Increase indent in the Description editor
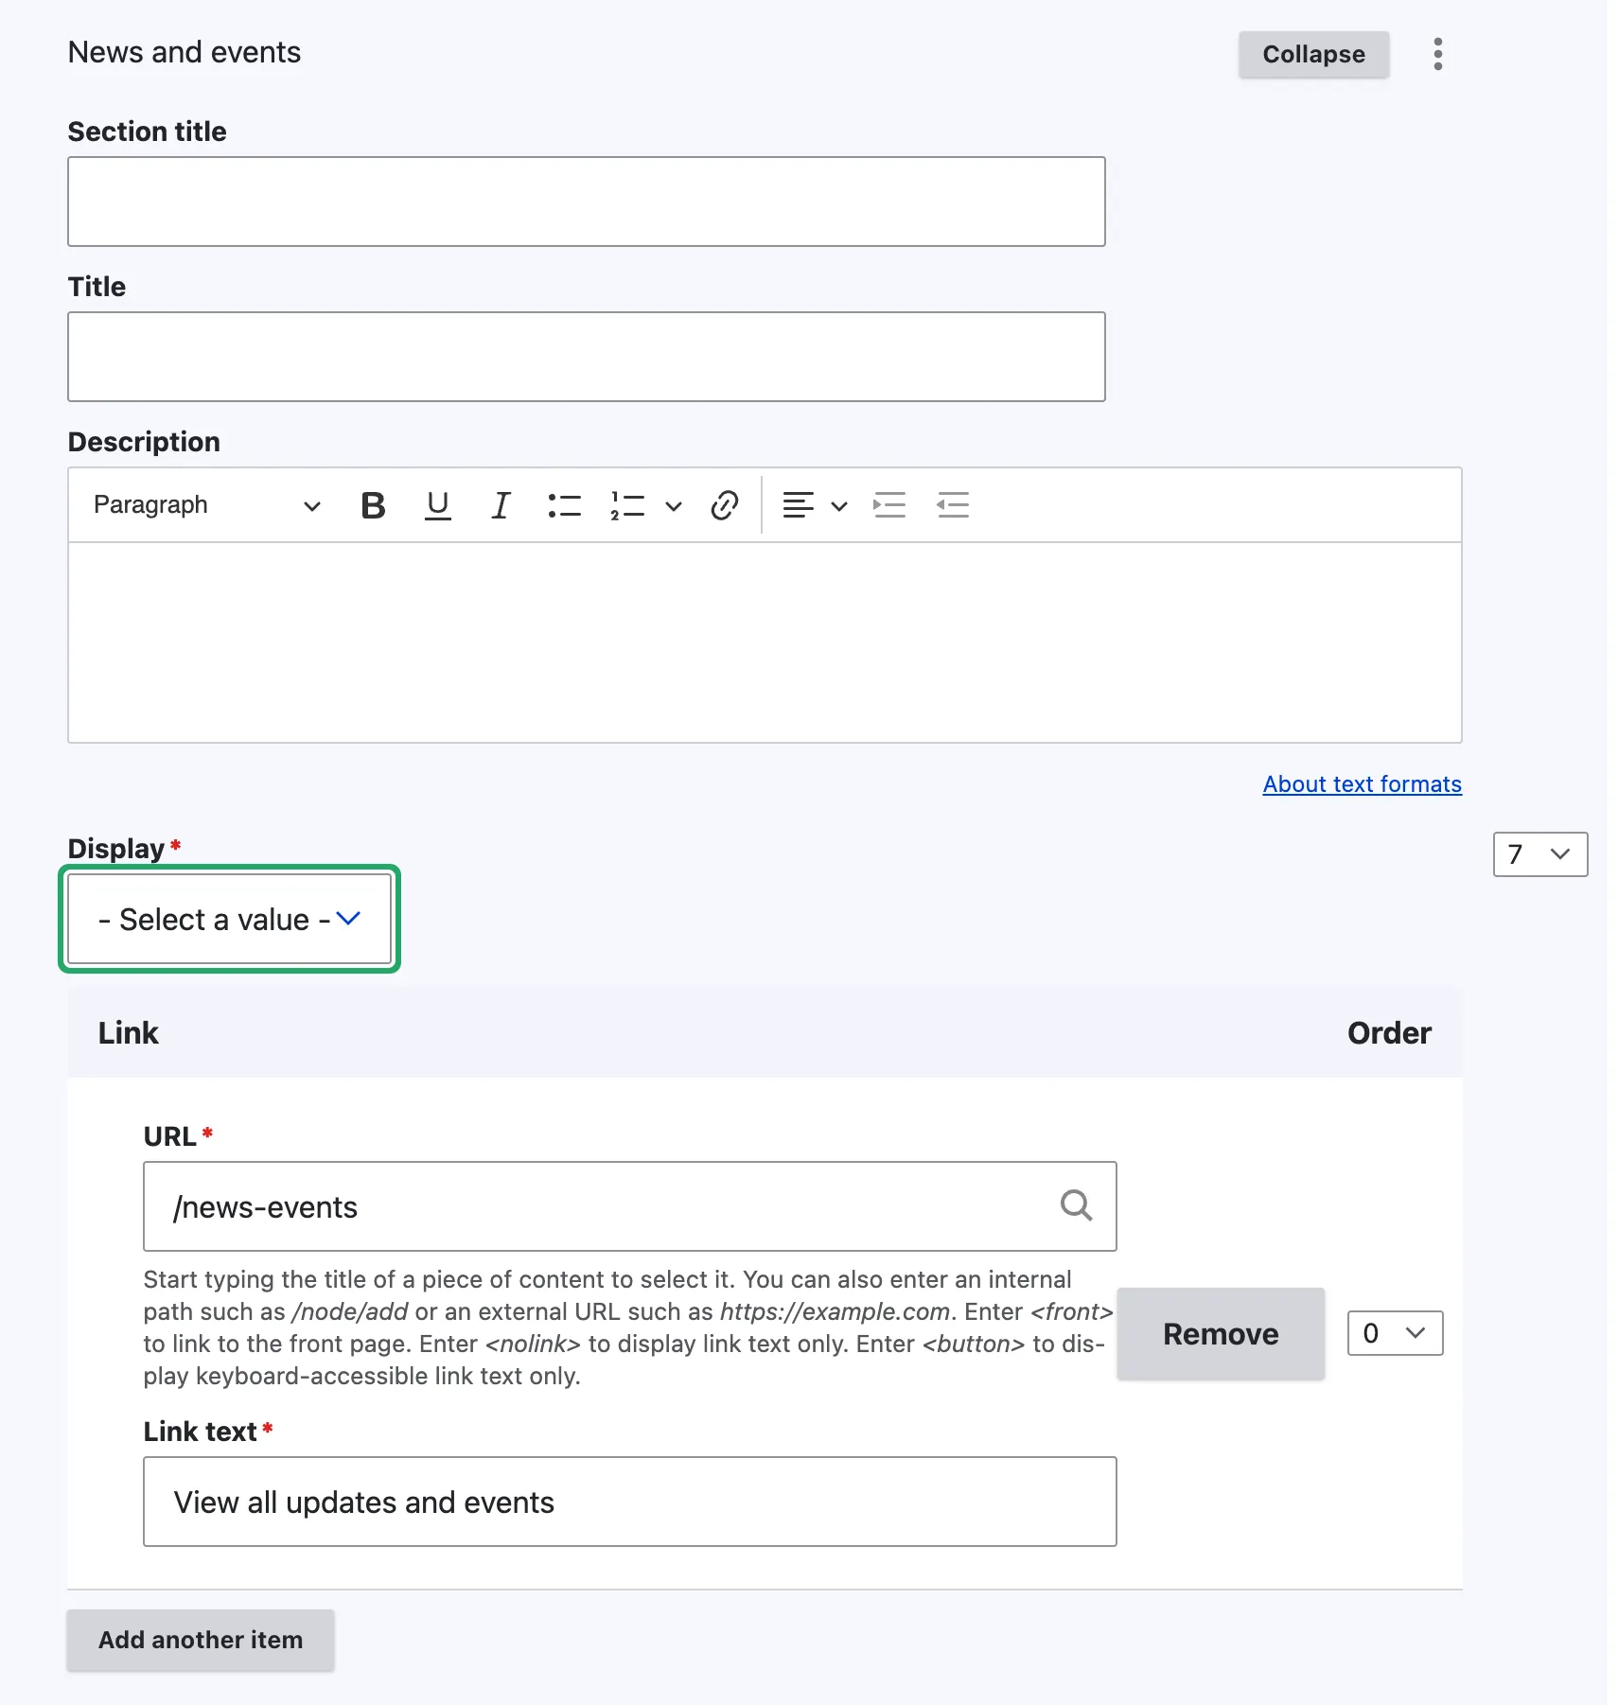 pyautogui.click(x=889, y=505)
